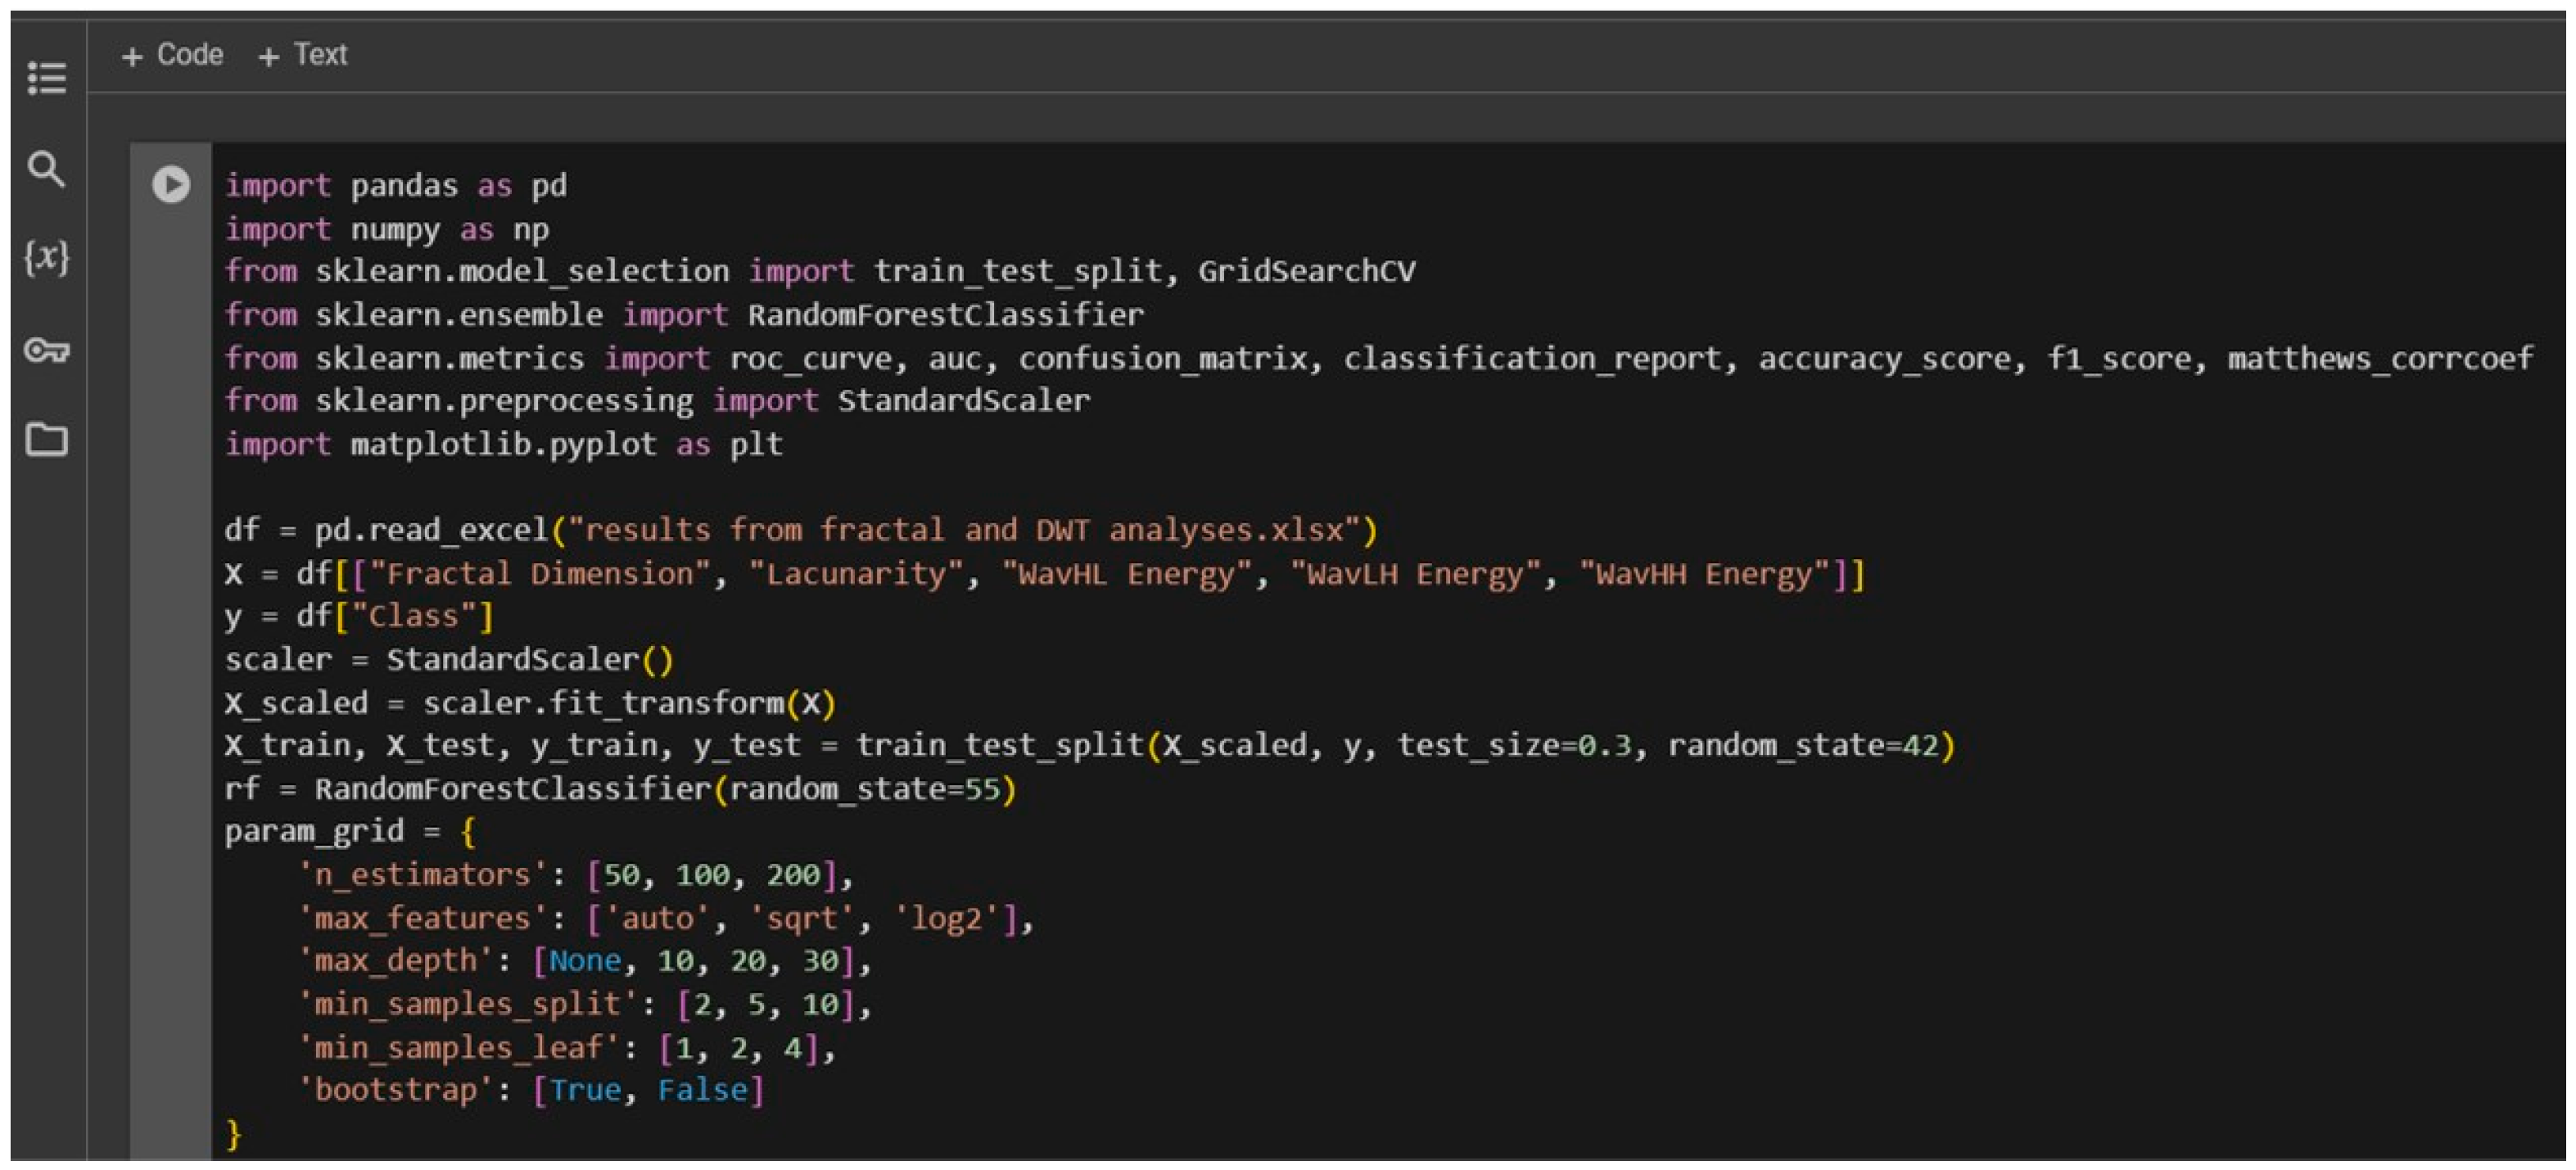Click 'GridSearchCV' in the model_selection import
This screenshot has height=1170, width=2576.
click(1307, 271)
